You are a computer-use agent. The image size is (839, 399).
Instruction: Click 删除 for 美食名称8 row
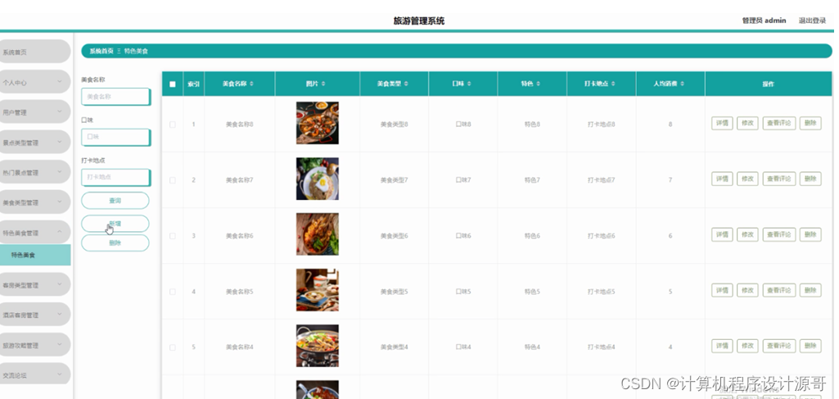point(810,123)
